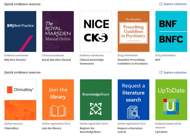
Task: Click second section's Explore collection link text
Action: (175, 73)
